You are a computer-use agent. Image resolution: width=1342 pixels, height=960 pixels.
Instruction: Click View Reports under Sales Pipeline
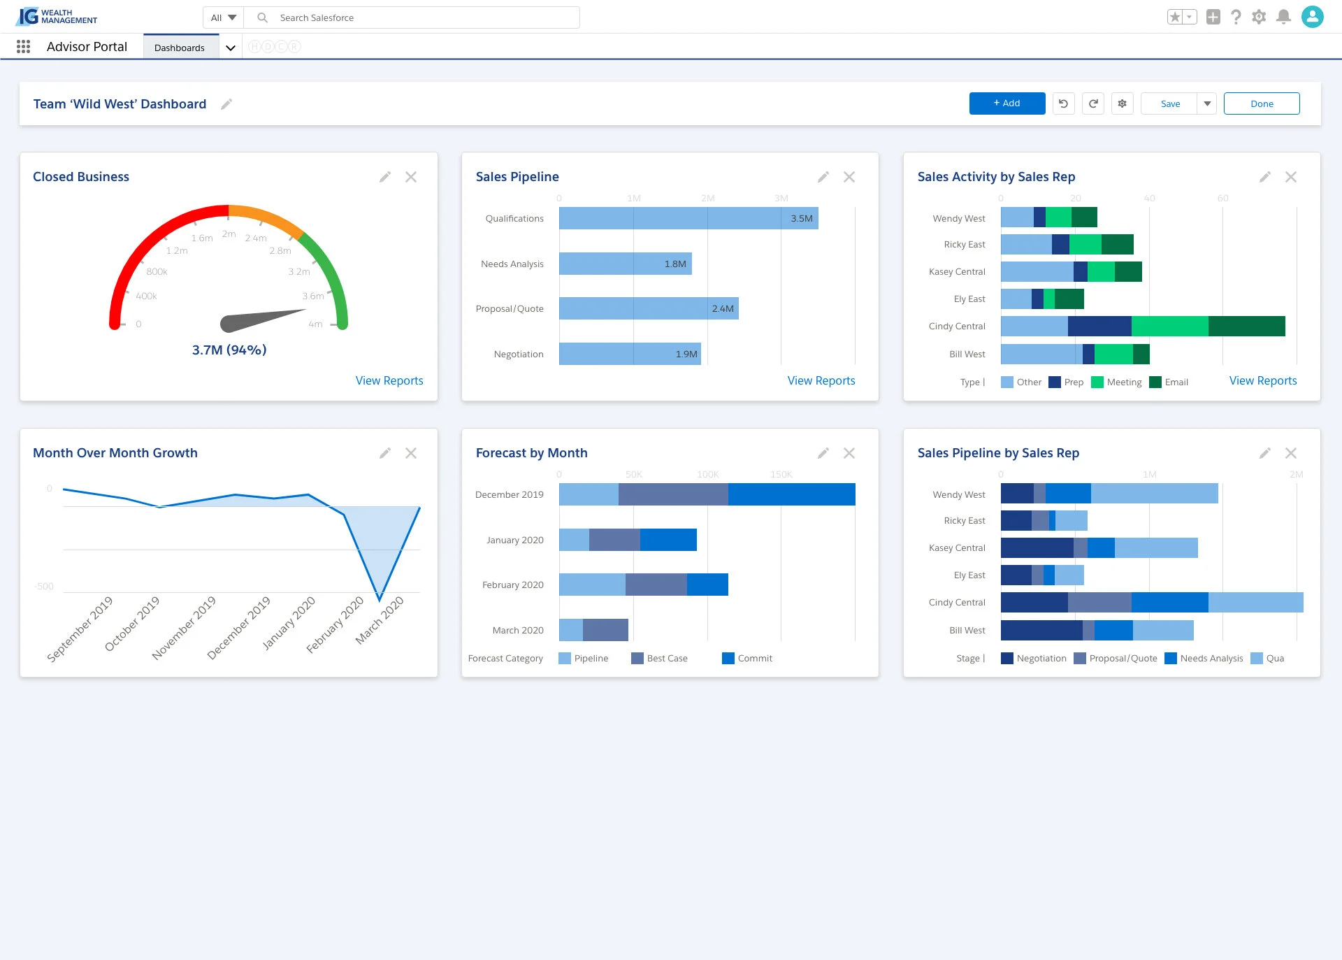coord(821,380)
